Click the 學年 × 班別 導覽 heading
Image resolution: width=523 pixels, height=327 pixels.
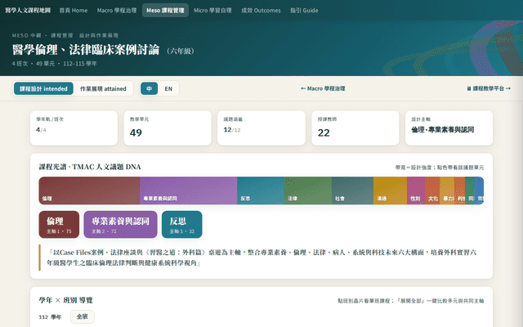[x=65, y=300]
